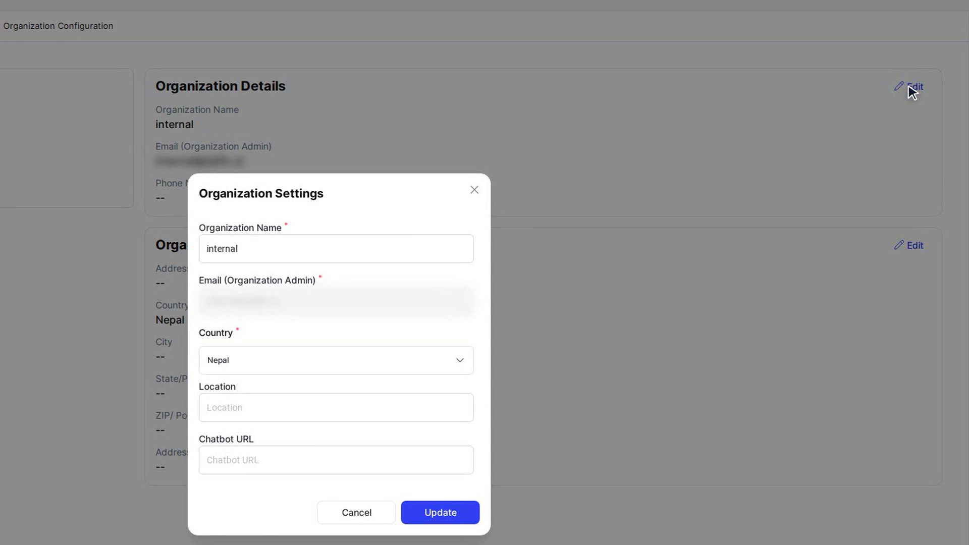Viewport: 969px width, 545px height.
Task: Click the Chatbot URL input field
Action: (336, 460)
